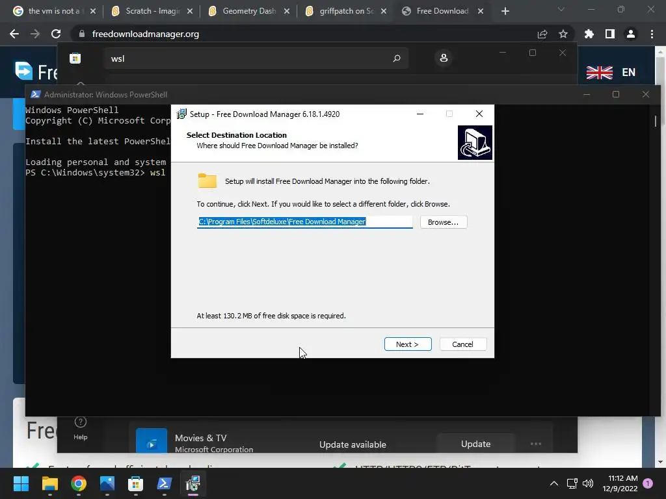This screenshot has width=666, height=499.
Task: Open Chrome three-dot menu
Action: point(652,34)
